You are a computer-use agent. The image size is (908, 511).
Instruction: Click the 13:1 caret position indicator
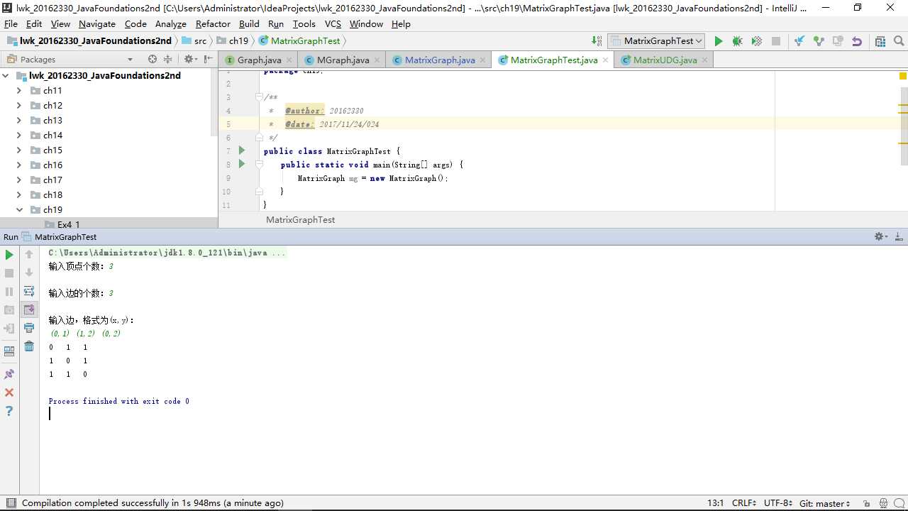coord(715,503)
